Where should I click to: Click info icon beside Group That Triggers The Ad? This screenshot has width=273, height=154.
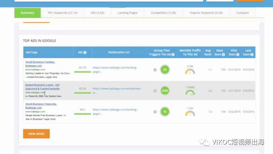[x=173, y=55]
